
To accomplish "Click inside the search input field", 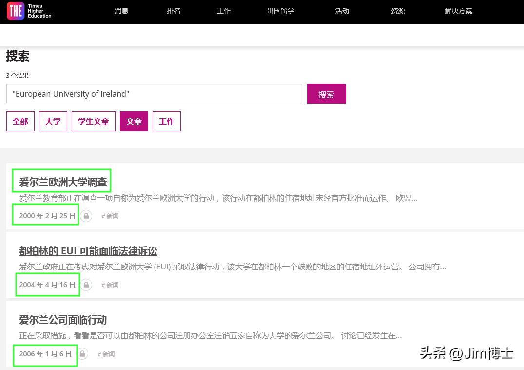I will 154,94.
